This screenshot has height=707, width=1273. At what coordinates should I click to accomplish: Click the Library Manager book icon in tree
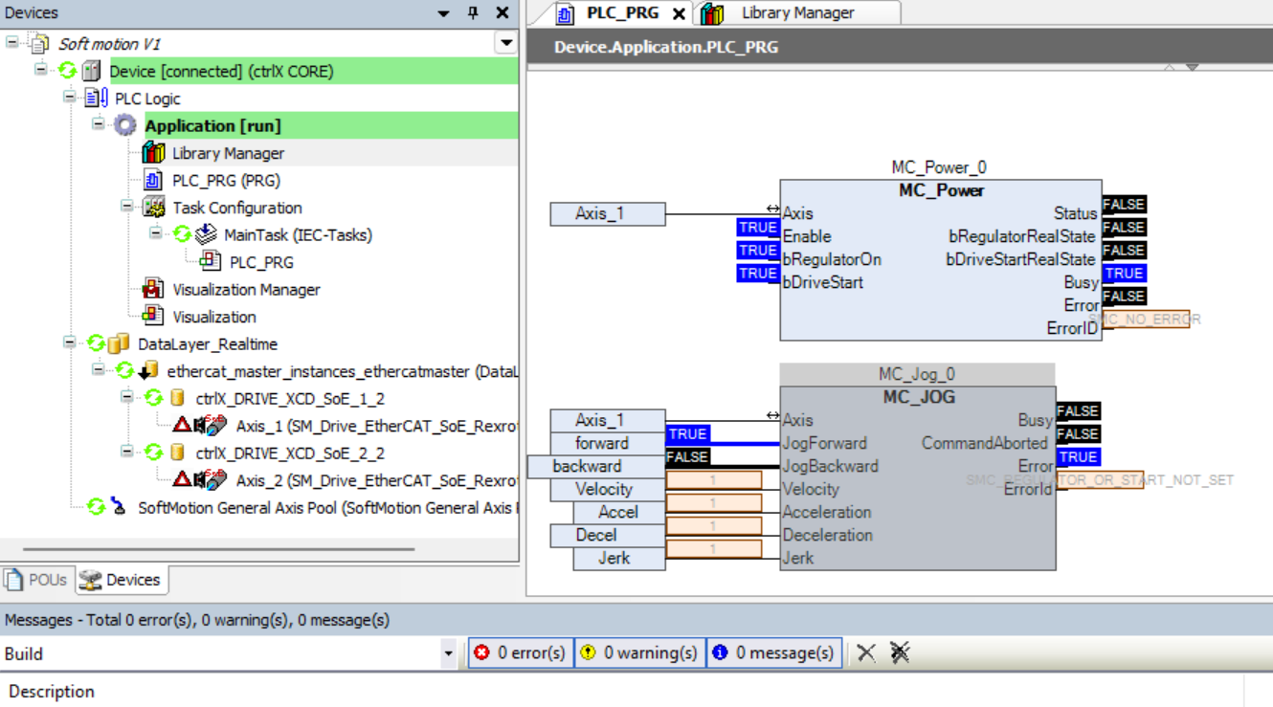point(153,153)
